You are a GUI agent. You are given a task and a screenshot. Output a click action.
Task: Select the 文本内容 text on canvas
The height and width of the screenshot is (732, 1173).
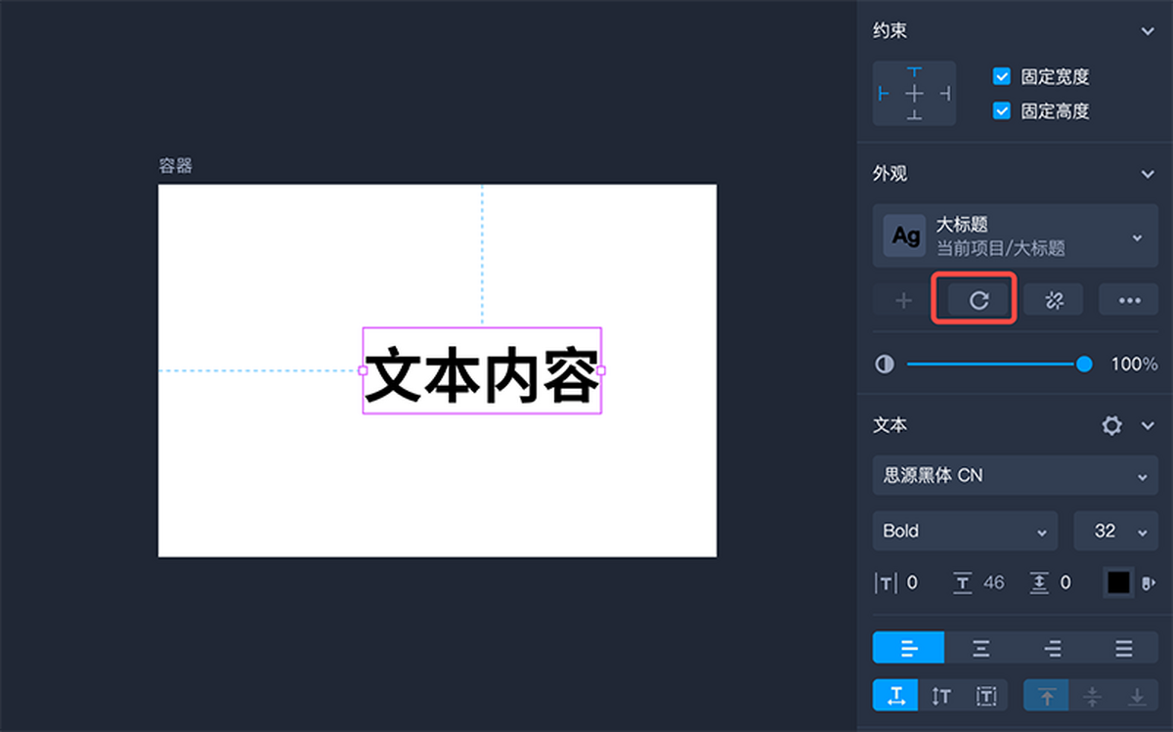(x=483, y=371)
